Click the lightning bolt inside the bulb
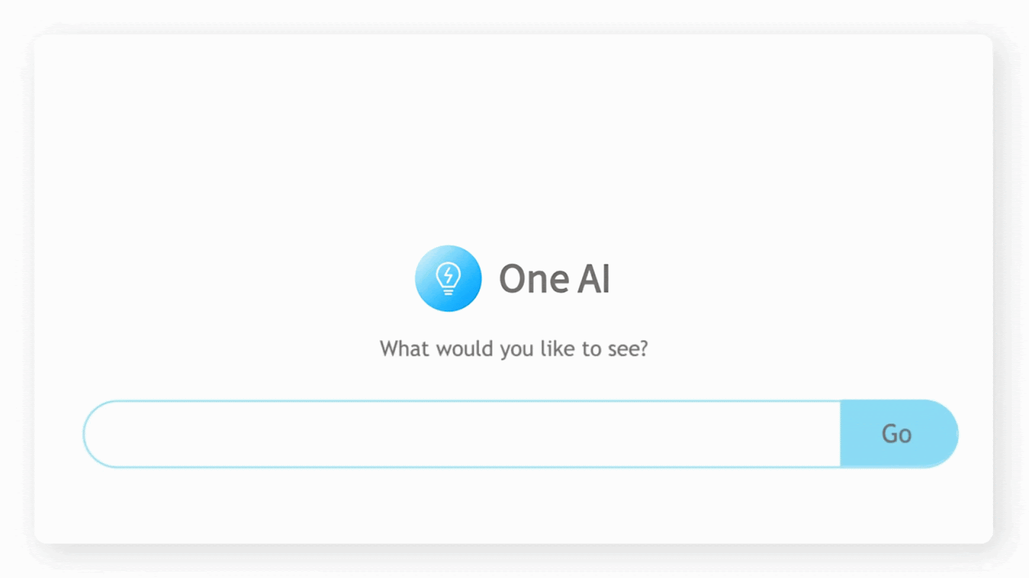Screen dimensions: 1029x578 [x=448, y=276]
